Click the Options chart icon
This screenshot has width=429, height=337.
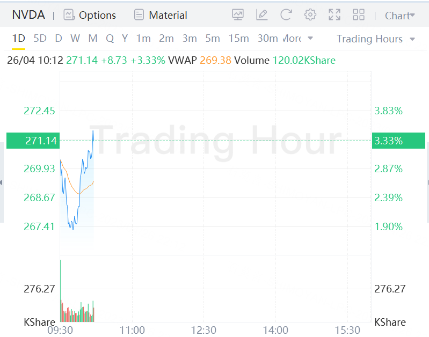pyautogui.click(x=69, y=15)
